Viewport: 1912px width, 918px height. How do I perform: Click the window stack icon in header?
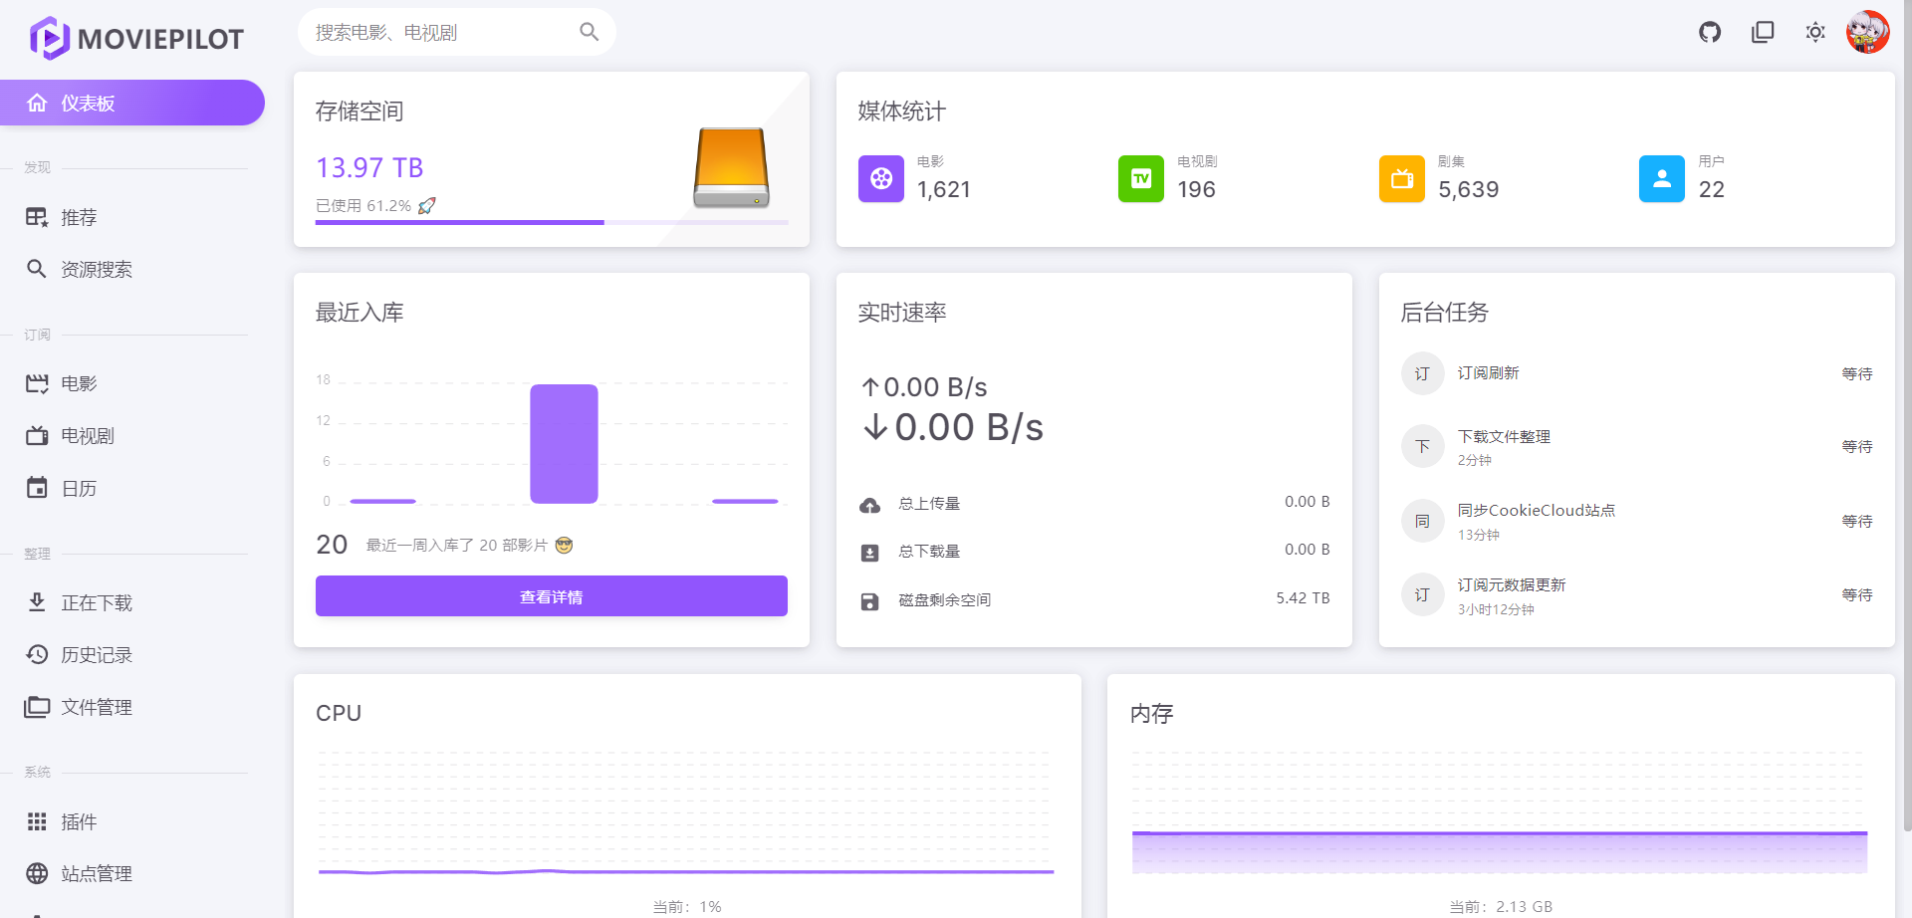coord(1763,33)
